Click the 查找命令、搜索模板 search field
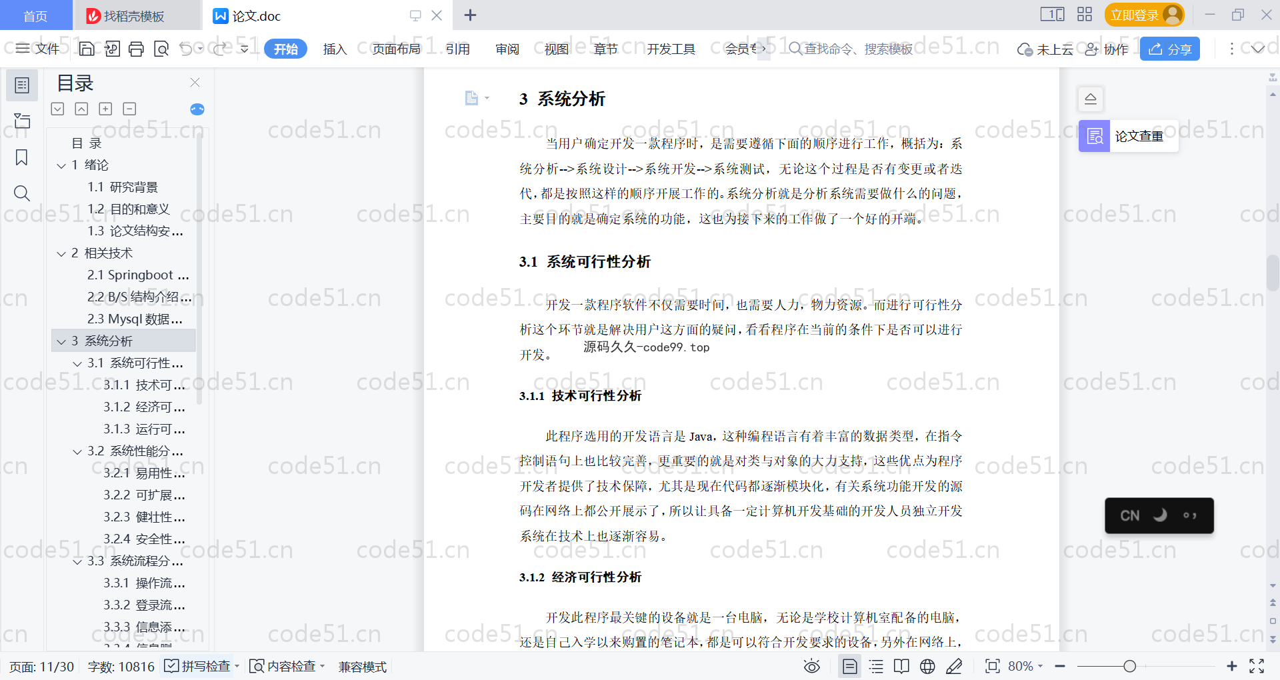1280x680 pixels. pos(851,49)
